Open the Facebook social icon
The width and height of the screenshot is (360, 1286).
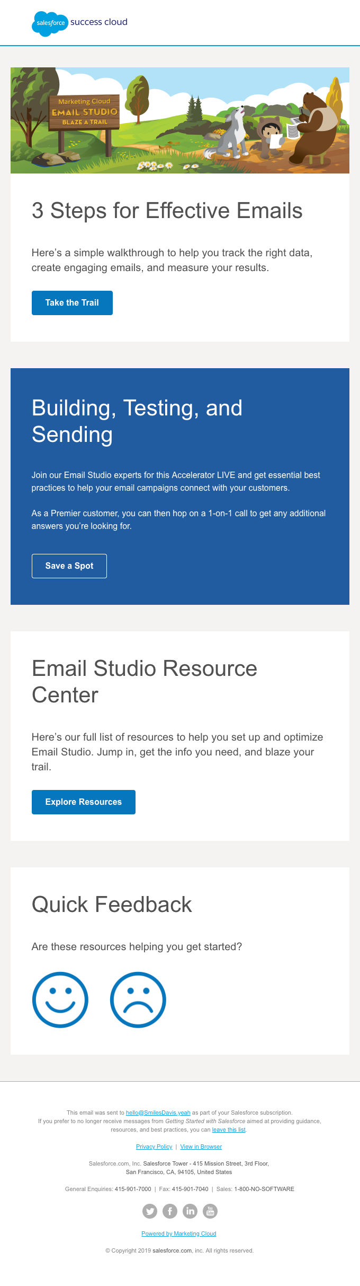click(x=170, y=1211)
